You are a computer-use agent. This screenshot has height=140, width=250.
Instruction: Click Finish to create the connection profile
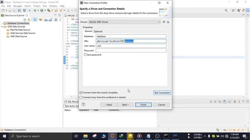pyautogui.click(x=143, y=105)
